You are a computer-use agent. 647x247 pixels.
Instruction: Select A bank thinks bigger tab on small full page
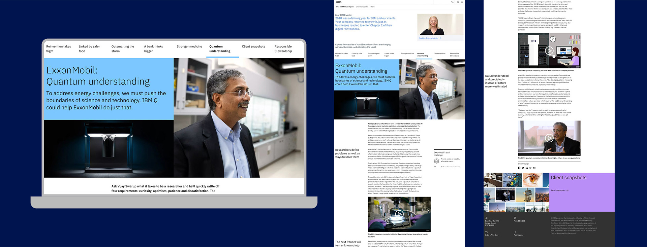(389, 55)
